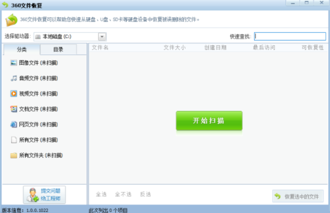Image resolution: width=330 pixels, height=213 pixels.
Task: Focus the 快速查找 search field
Action: 290,36
